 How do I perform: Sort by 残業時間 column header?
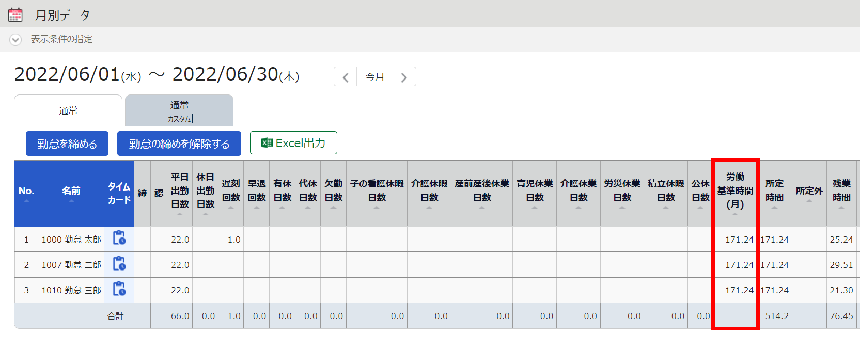coord(841,192)
